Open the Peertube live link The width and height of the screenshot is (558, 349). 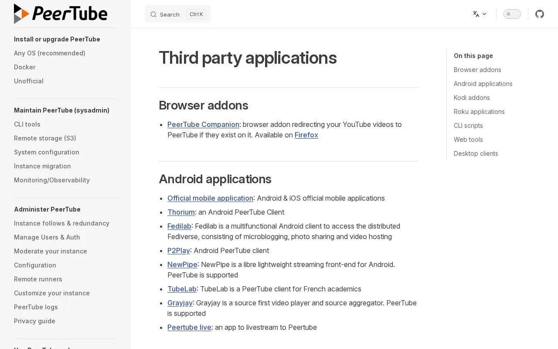[189, 327]
